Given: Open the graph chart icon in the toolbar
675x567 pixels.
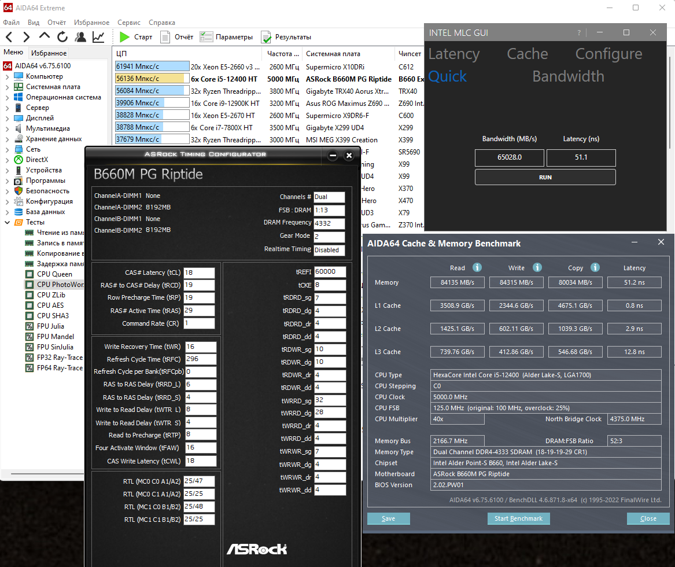Looking at the screenshot, I should 98,37.
